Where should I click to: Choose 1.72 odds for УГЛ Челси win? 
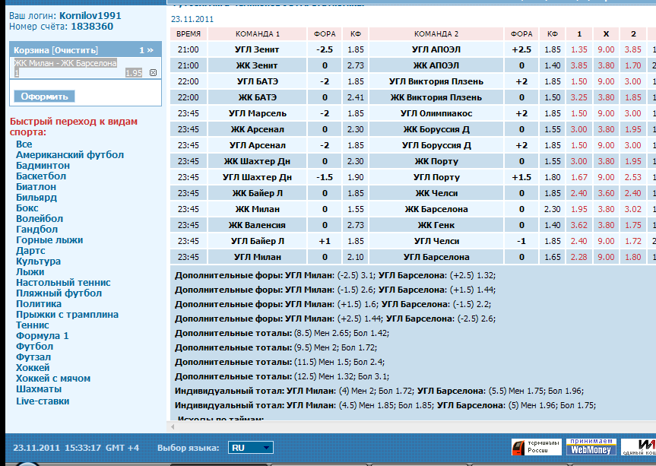(633, 241)
